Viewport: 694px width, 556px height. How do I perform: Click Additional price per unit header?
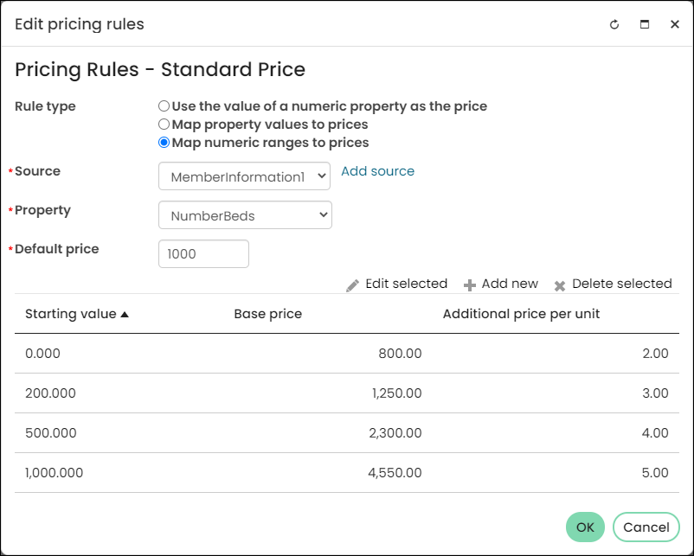coord(522,314)
